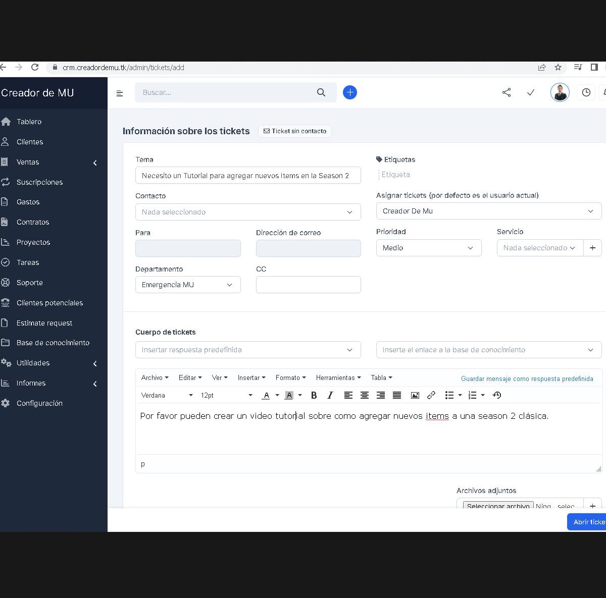
Task: Open the Ver editor menu
Action: [220, 377]
